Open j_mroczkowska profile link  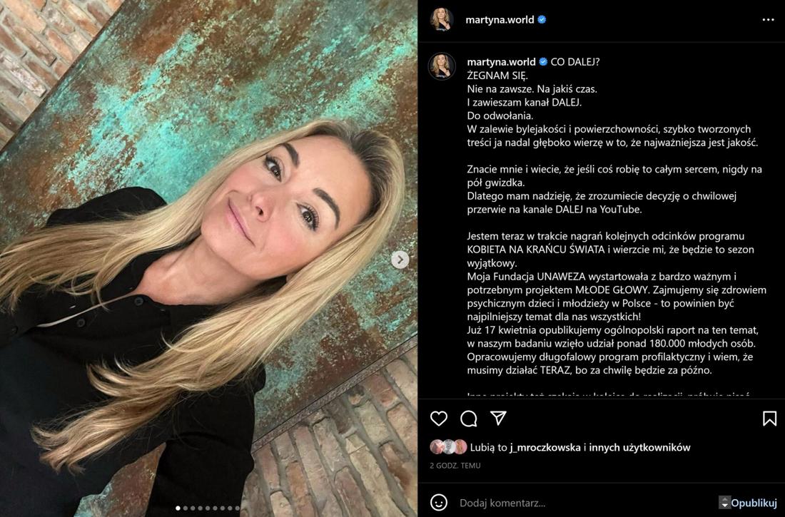click(546, 447)
